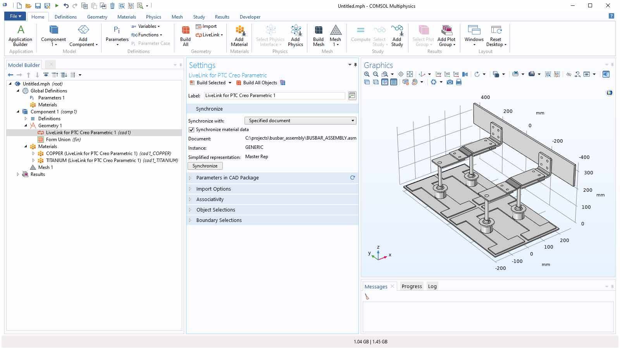Collapse the Geometry 1 tree node
This screenshot has width=620, height=348.
(25, 125)
